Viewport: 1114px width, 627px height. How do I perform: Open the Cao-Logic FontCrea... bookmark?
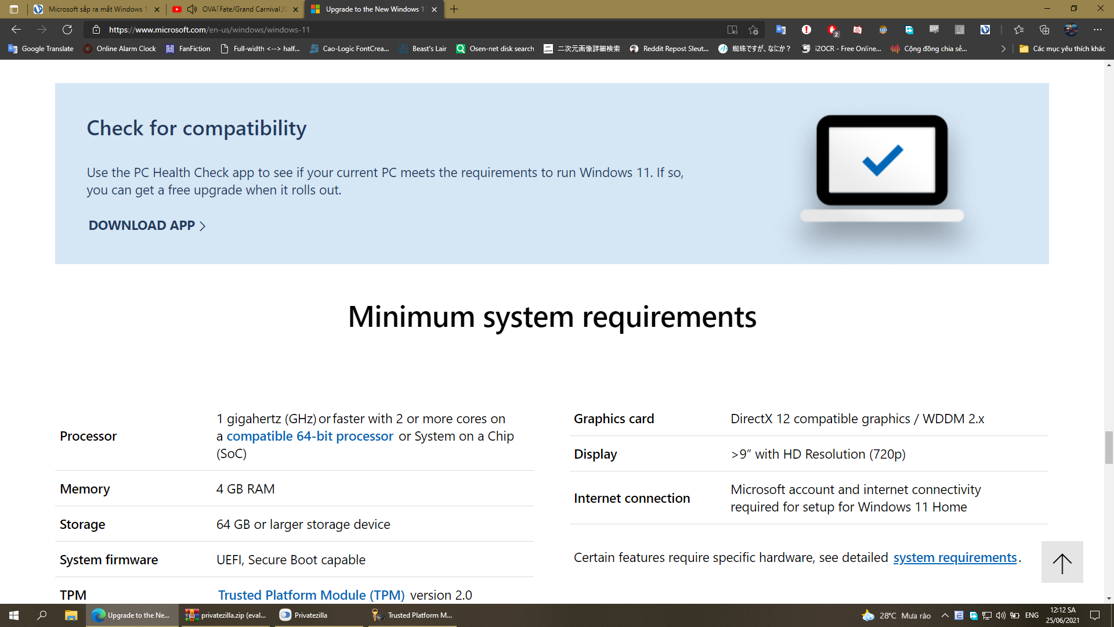tap(349, 49)
